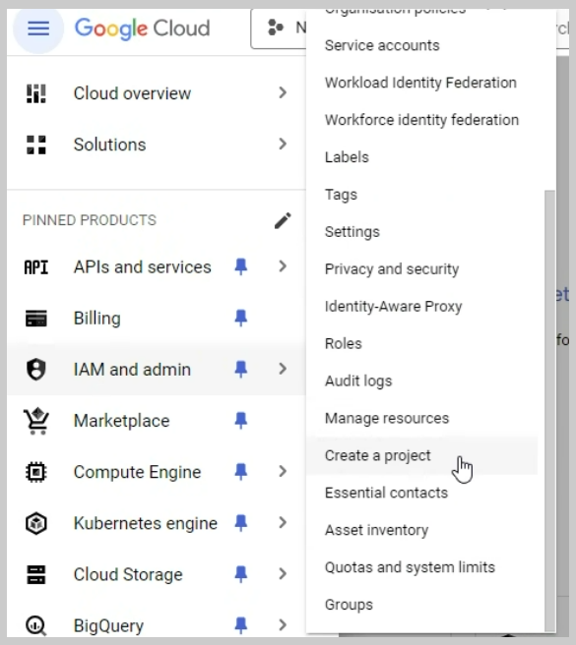This screenshot has height=645, width=576.
Task: Open Asset inventory
Action: click(376, 530)
